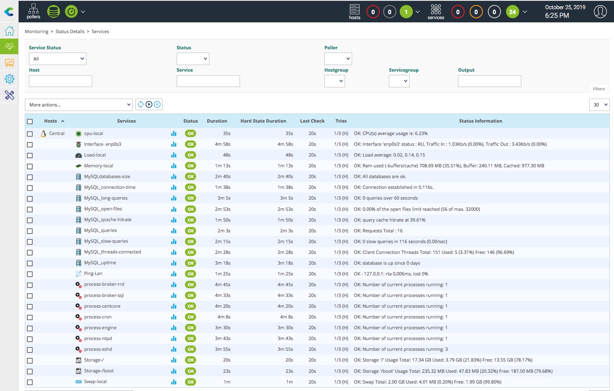Open the pollers icon in top bar
The width and height of the screenshot is (614, 391).
34,11
